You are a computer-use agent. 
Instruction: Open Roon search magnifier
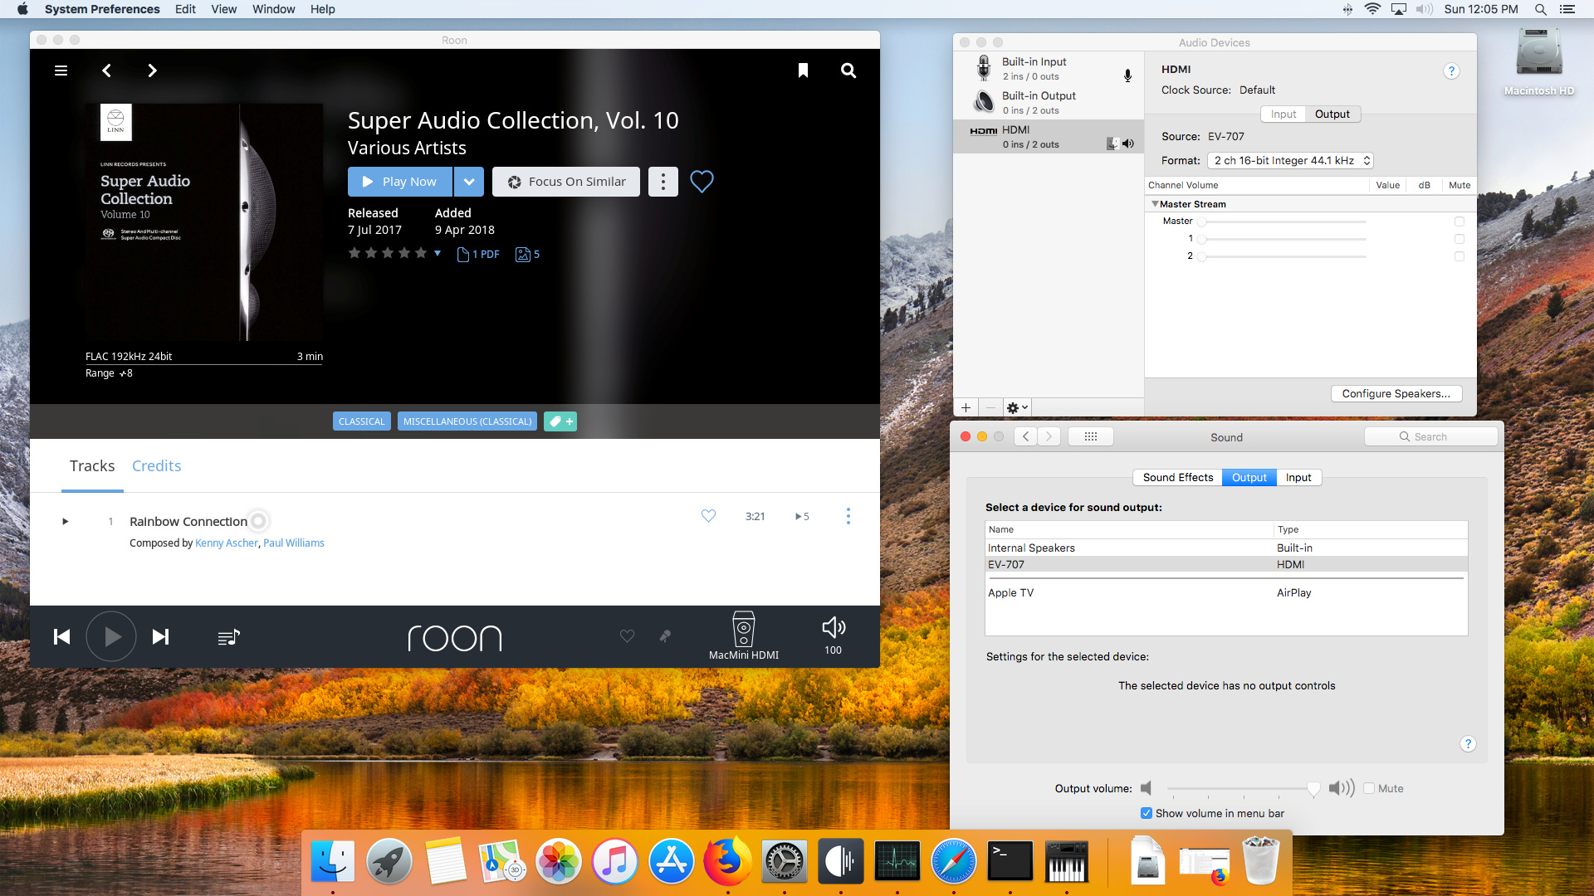pyautogui.click(x=848, y=71)
